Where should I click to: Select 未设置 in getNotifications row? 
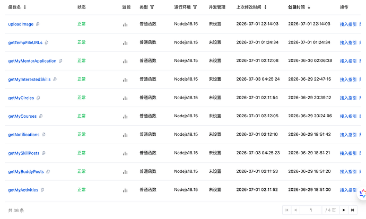pos(215,134)
